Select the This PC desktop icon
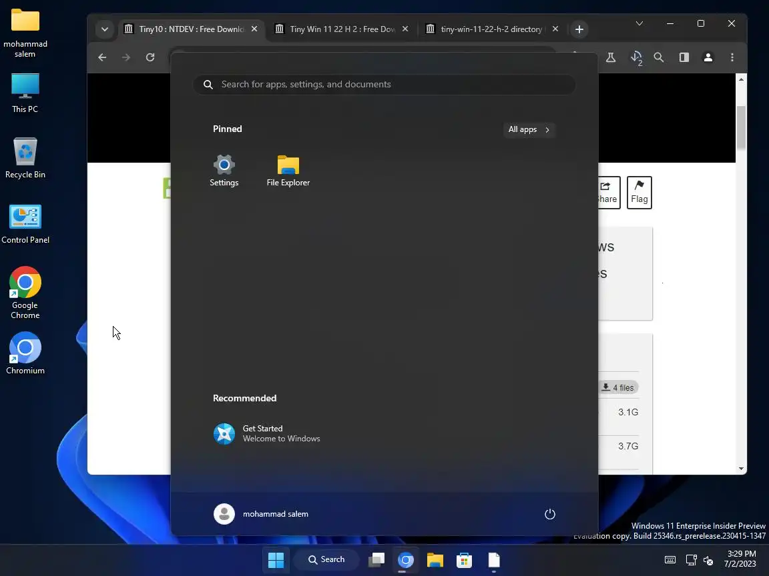 coord(25,93)
